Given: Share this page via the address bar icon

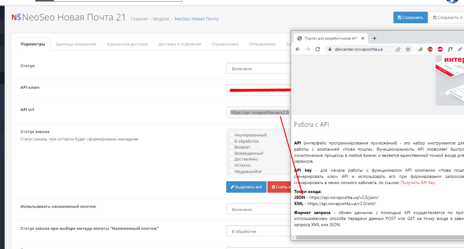Looking at the screenshot, I should (398, 49).
